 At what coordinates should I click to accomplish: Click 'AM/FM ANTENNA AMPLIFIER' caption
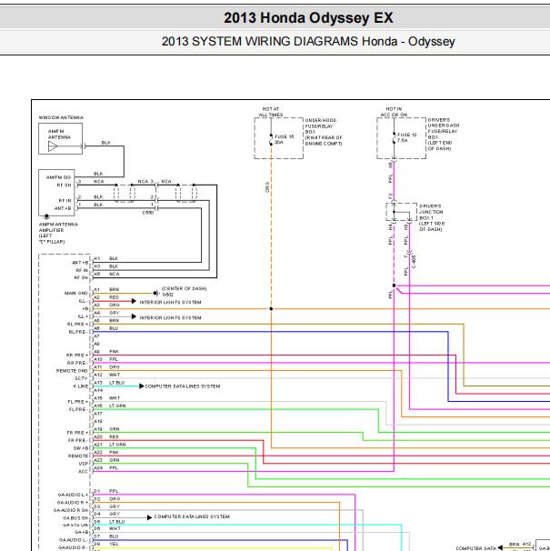pyautogui.click(x=58, y=233)
